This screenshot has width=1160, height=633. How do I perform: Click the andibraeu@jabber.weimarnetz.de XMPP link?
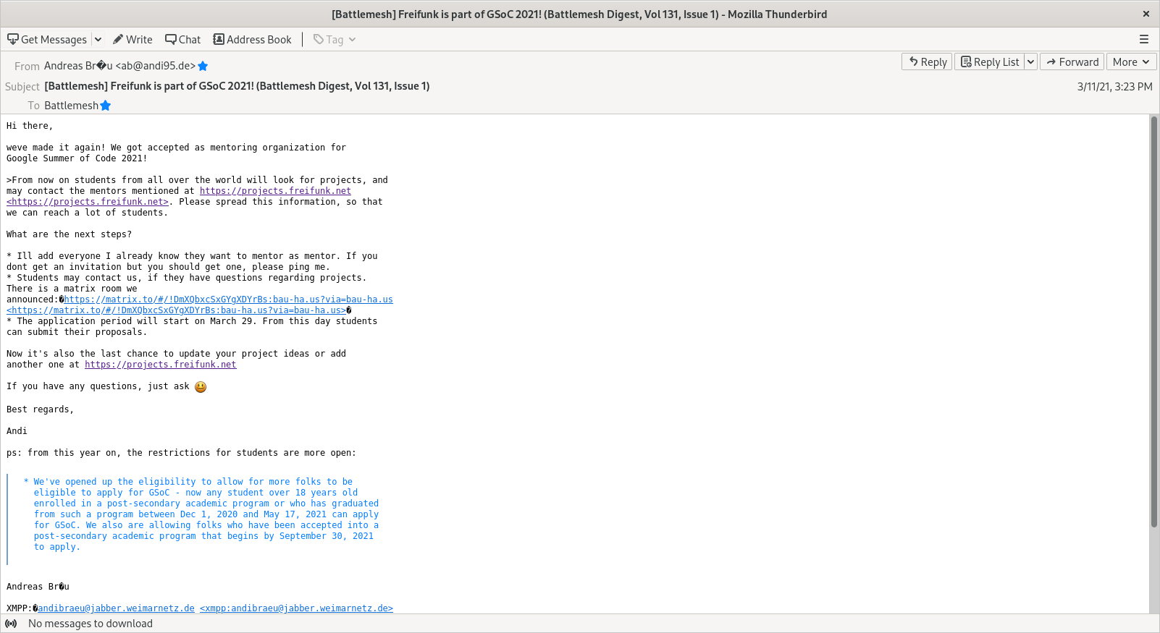click(x=116, y=608)
